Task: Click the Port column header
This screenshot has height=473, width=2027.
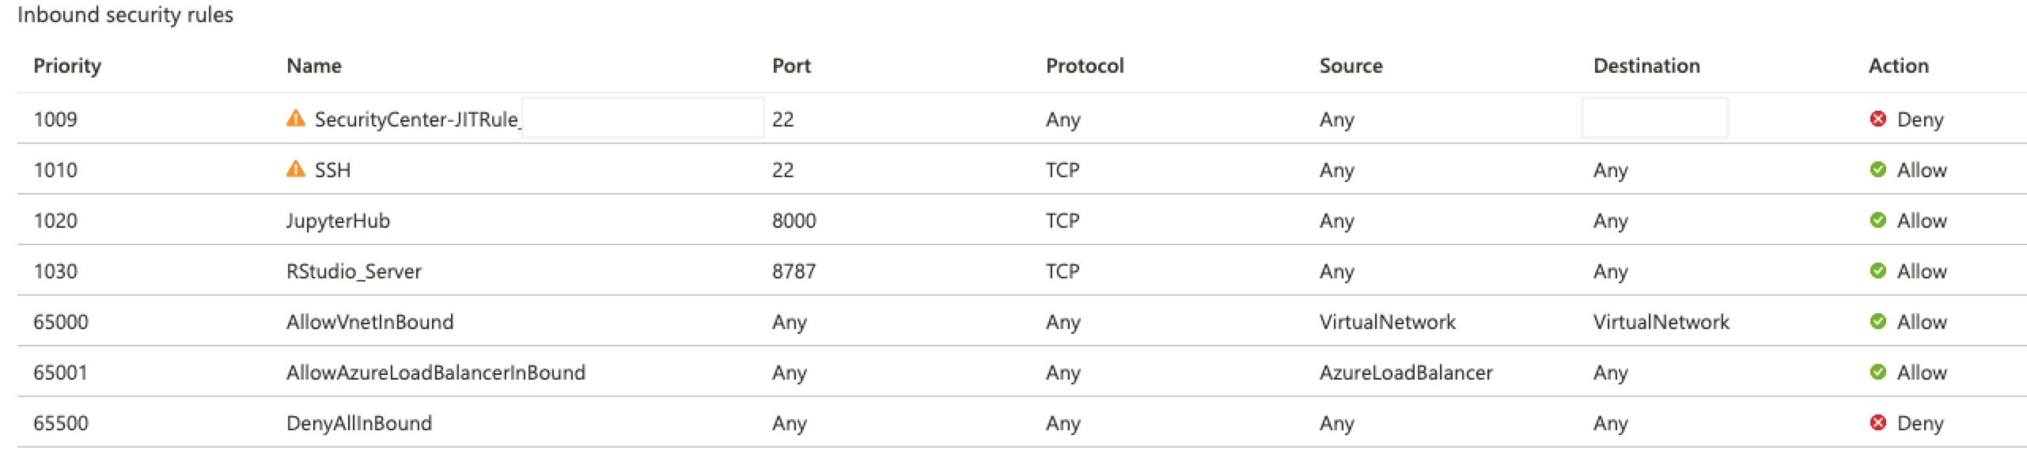Action: pos(791,66)
